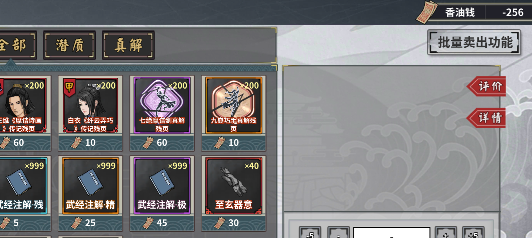Click the quantity input field
532x238 pixels.
coord(392,233)
